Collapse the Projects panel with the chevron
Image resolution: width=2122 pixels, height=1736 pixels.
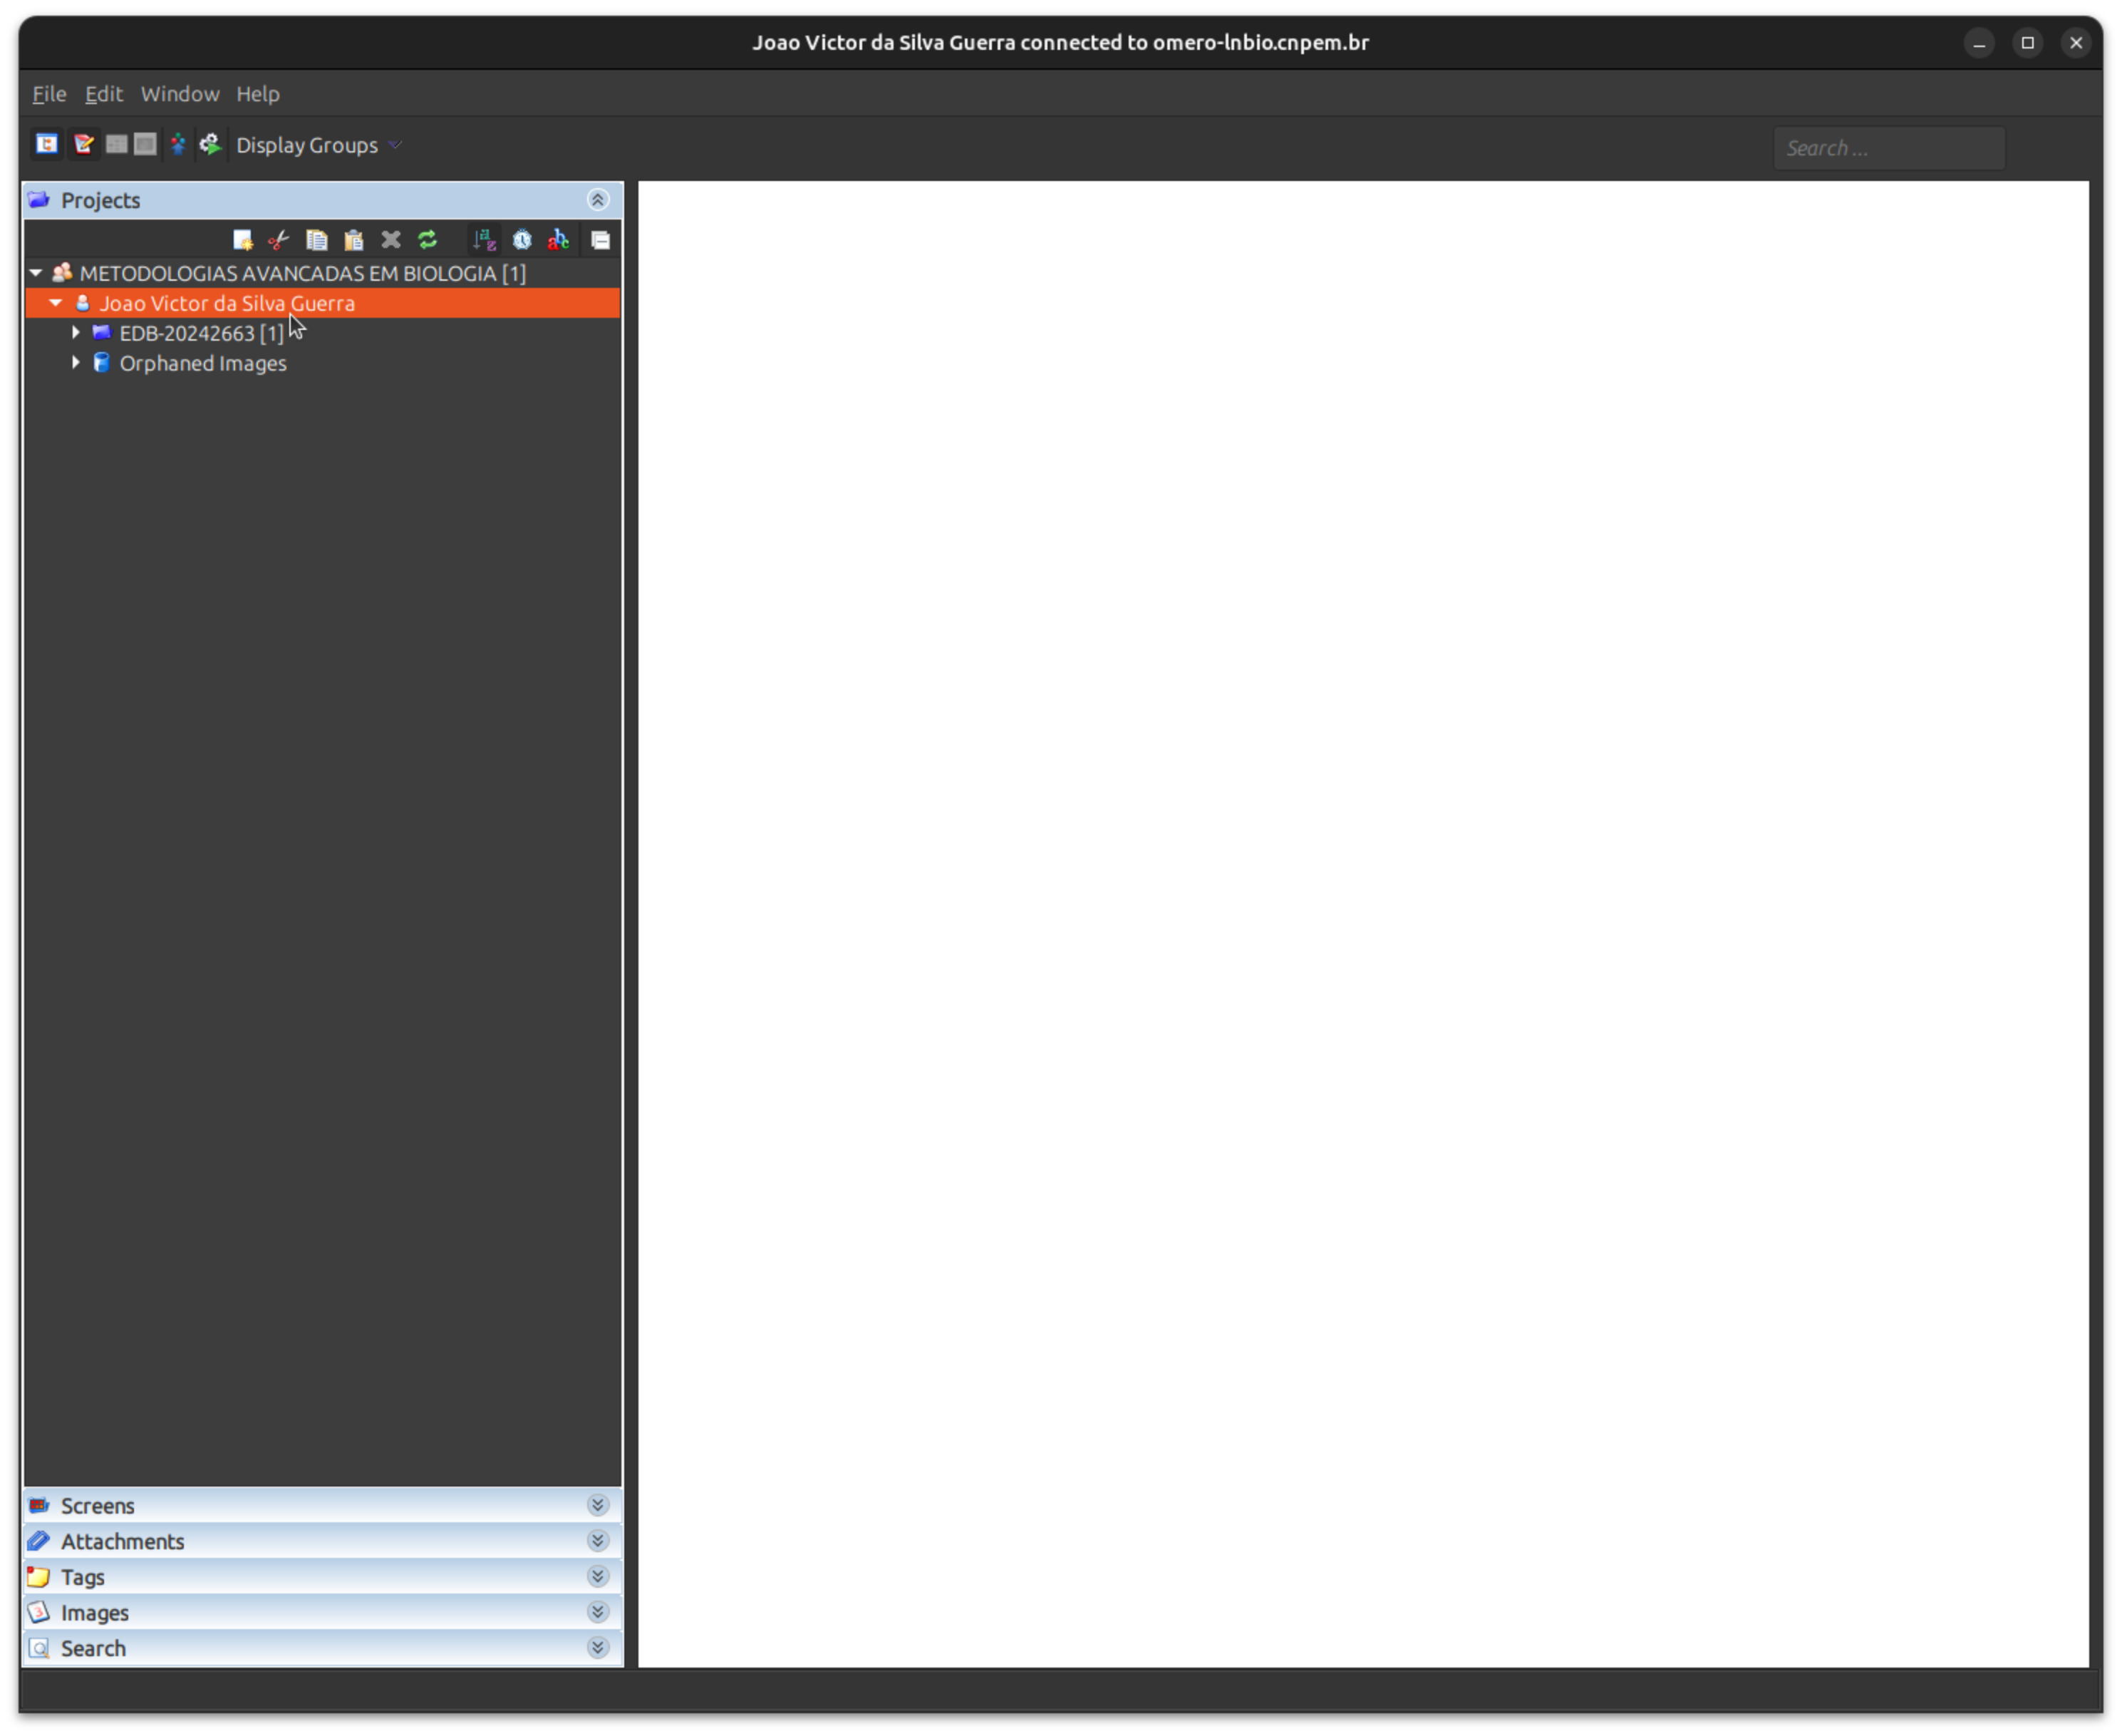point(598,199)
